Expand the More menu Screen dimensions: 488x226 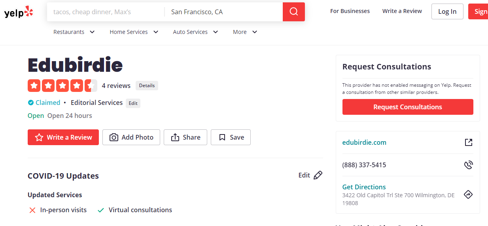pyautogui.click(x=245, y=32)
